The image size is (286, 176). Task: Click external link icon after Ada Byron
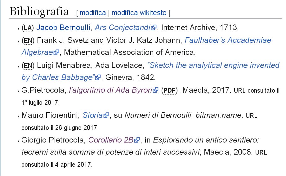point(156,90)
